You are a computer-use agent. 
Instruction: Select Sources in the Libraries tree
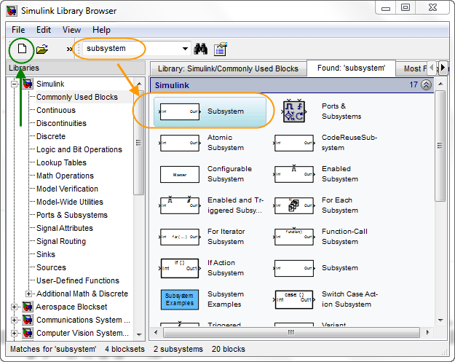pos(51,267)
